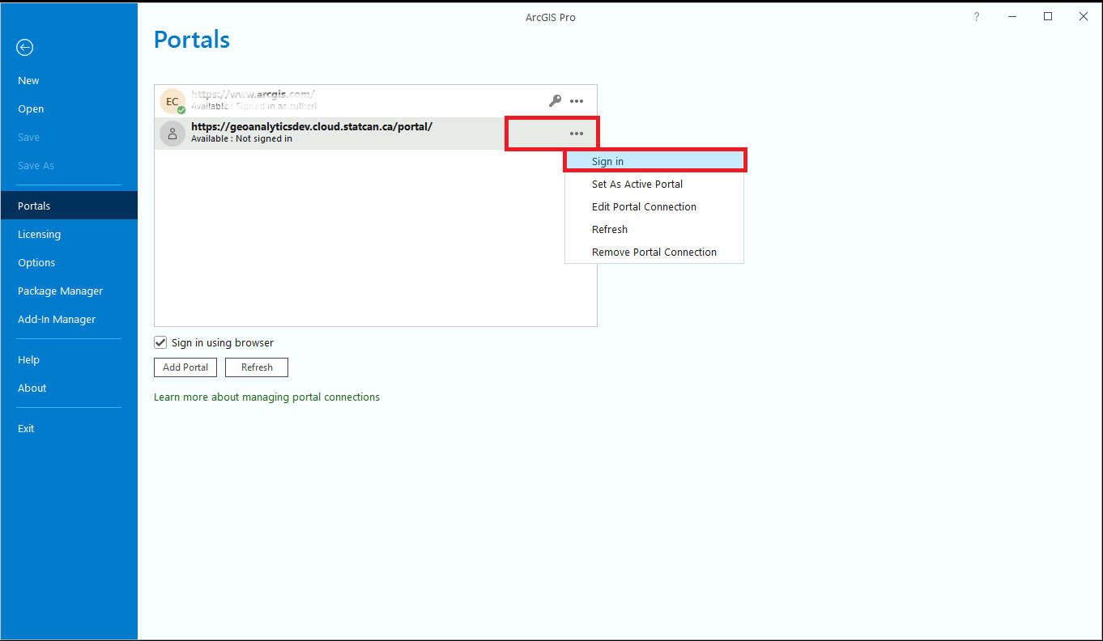
Task: Select New in the sidebar
Action: 69,81
